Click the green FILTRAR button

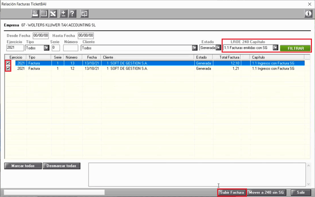(x=295, y=48)
